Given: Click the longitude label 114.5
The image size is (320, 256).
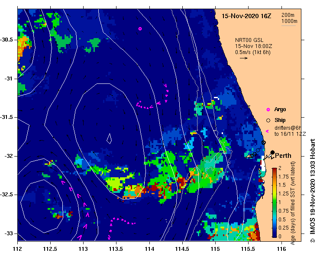Looking at the screenshot, I should click(182, 249).
